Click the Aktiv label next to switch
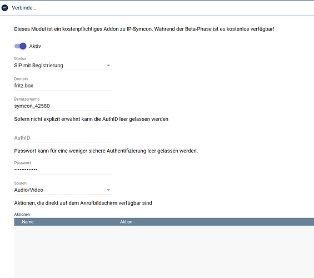The image size is (314, 278). (35, 46)
